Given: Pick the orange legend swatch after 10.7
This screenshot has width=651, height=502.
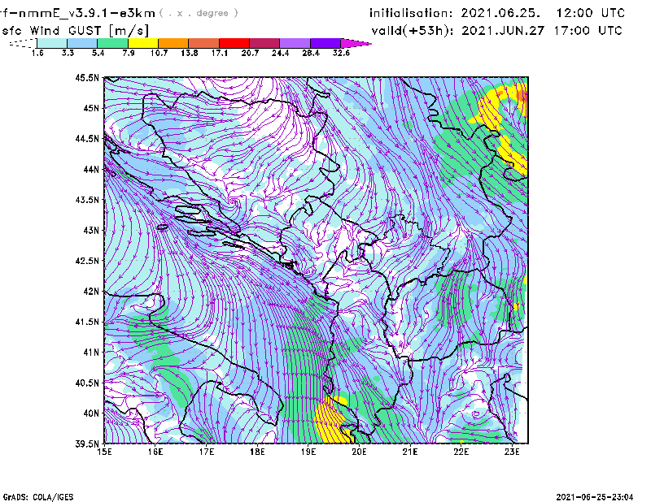Looking at the screenshot, I should coord(173,43).
